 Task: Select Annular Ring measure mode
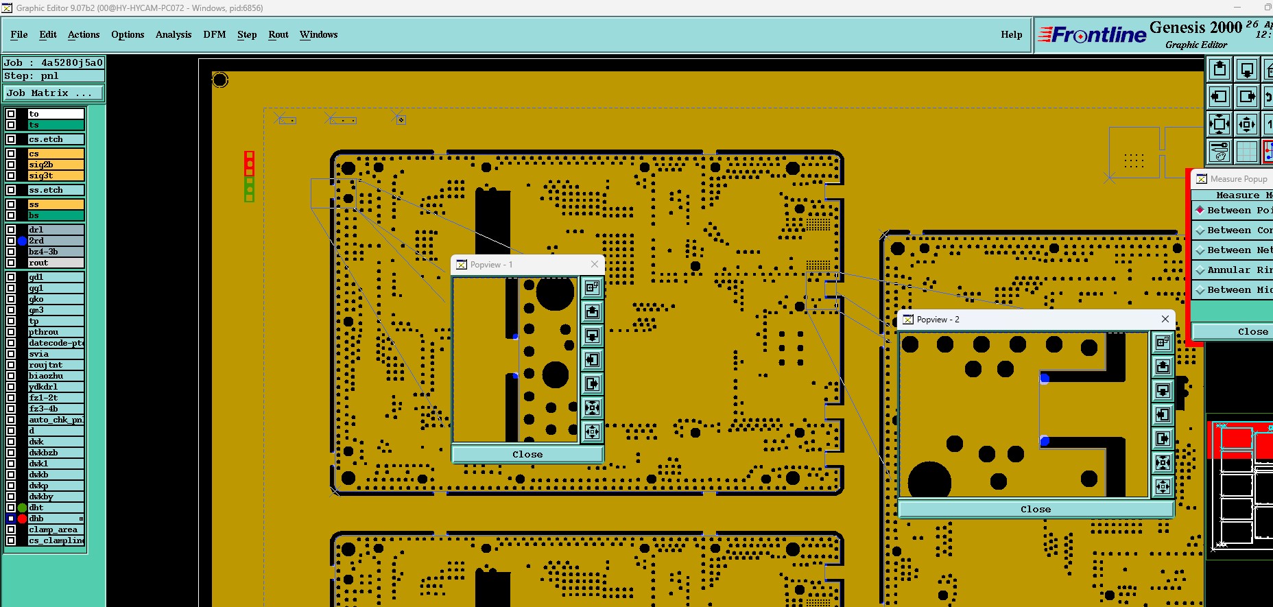pos(1233,270)
